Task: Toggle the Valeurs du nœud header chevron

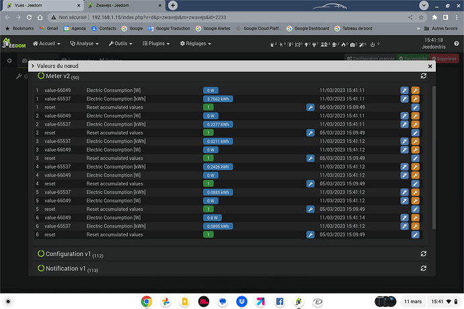Action: [x=33, y=66]
